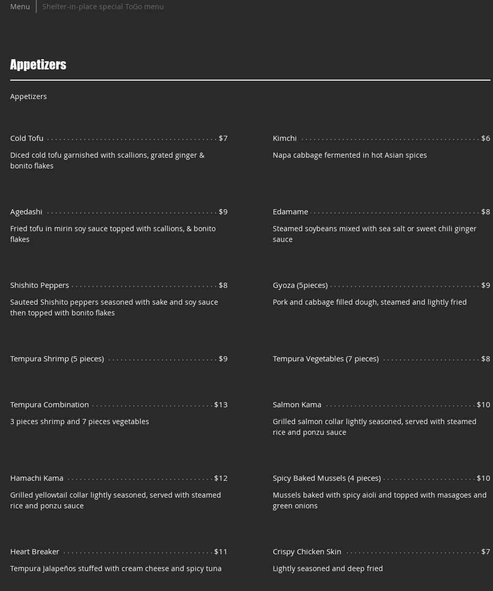Choose the Hamachi Kama item name

[x=37, y=478]
